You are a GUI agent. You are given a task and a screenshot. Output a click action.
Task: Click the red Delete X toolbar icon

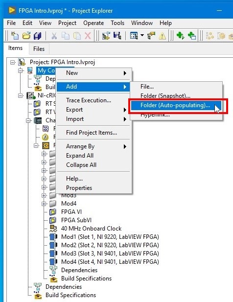(88, 36)
